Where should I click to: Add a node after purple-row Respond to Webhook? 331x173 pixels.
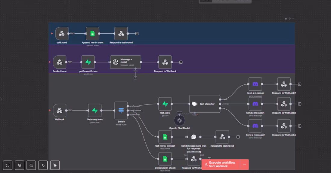point(181,62)
